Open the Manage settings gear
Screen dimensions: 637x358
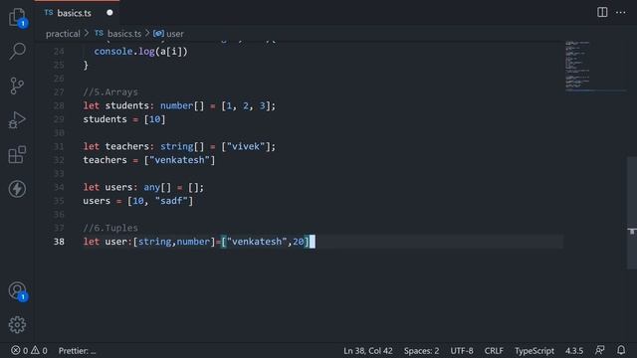pos(17,325)
